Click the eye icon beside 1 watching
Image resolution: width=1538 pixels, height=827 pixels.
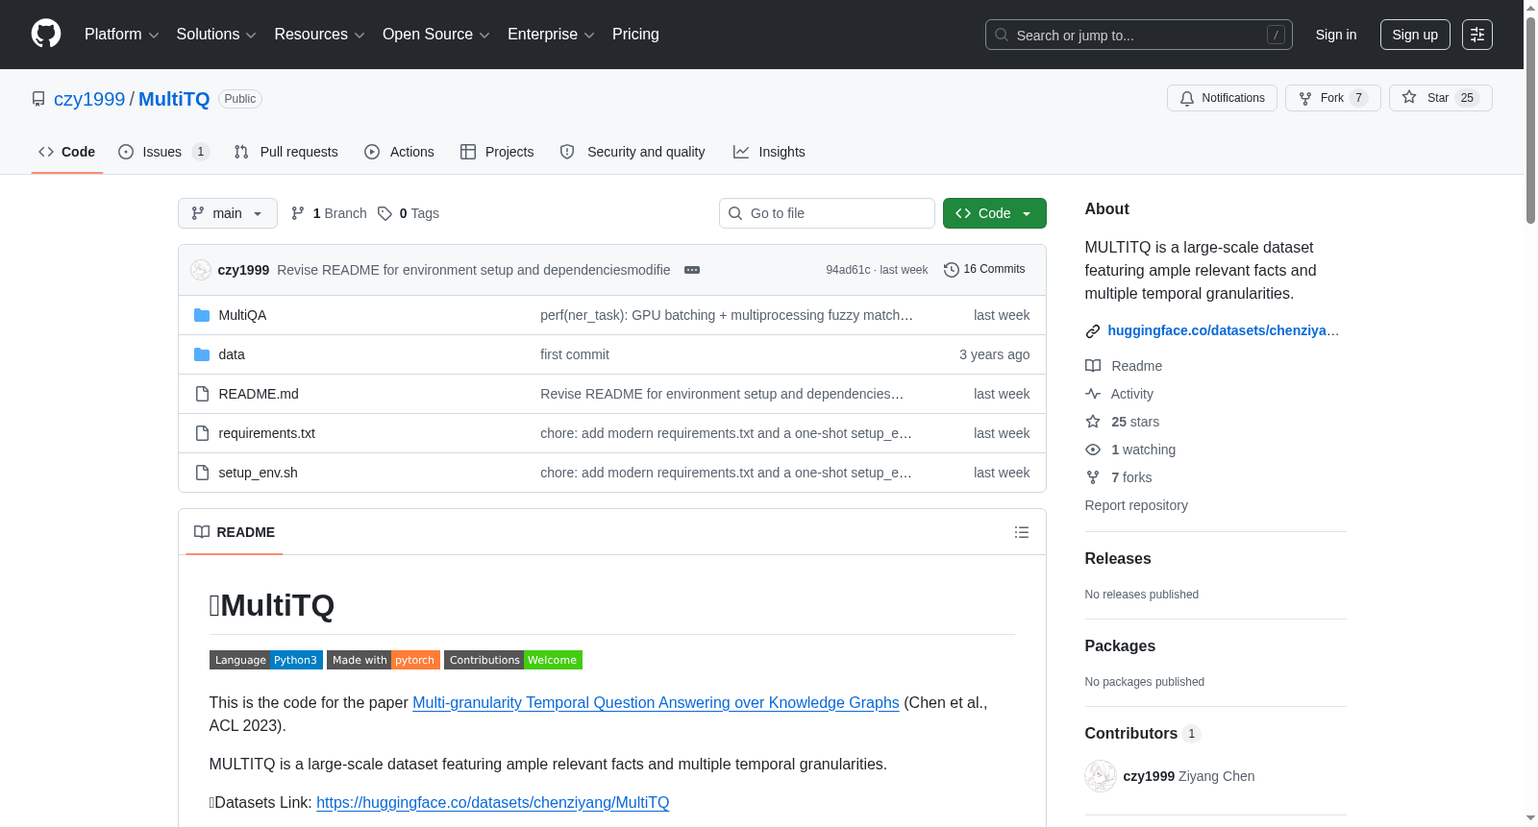1093,450
